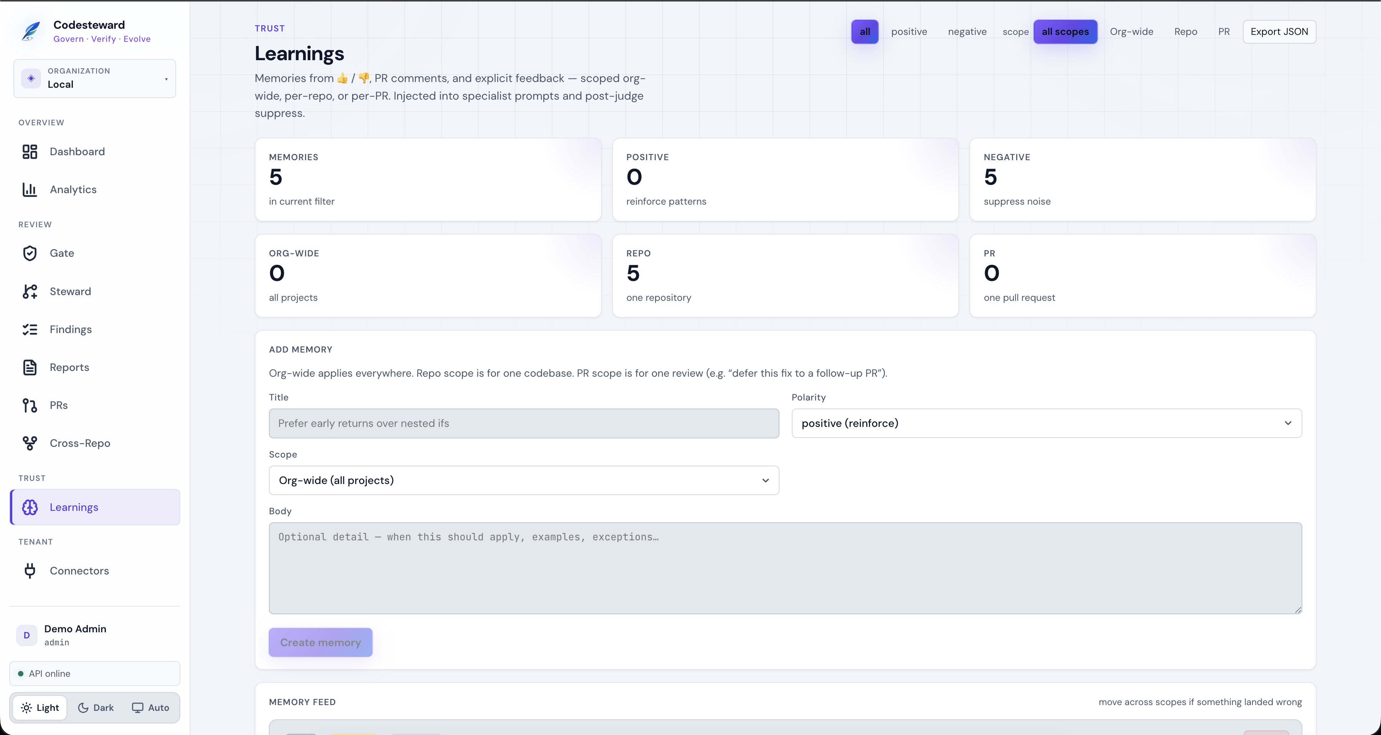Select the 'all scopes' filter
Image resolution: width=1381 pixels, height=735 pixels.
coord(1065,31)
